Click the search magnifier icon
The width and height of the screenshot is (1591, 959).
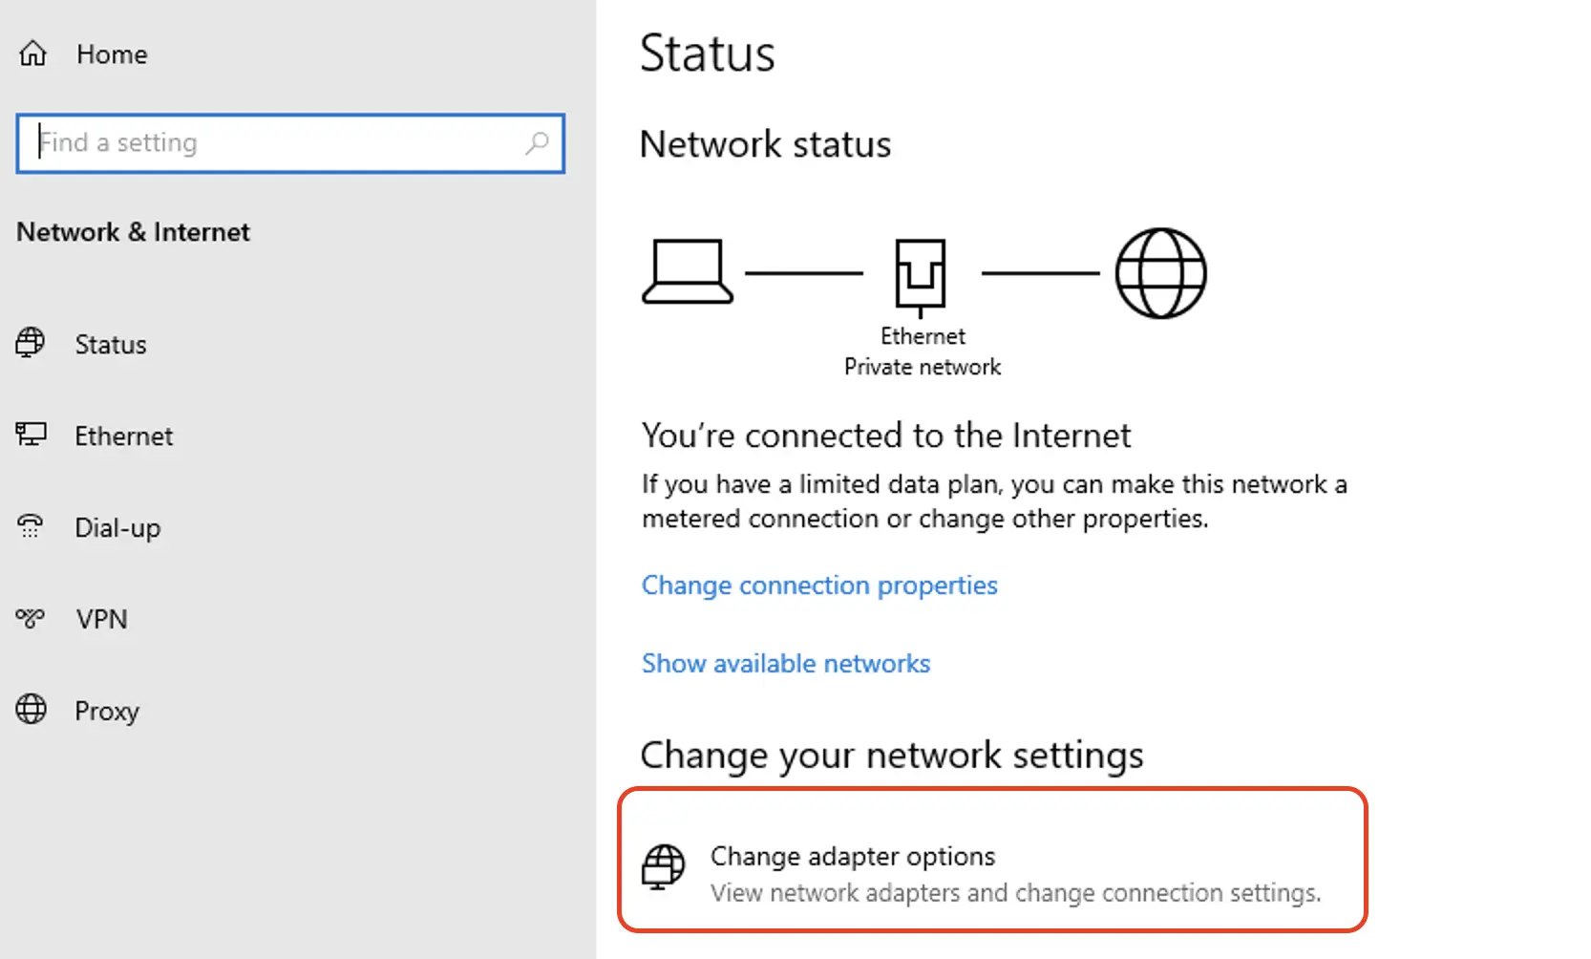pos(537,143)
